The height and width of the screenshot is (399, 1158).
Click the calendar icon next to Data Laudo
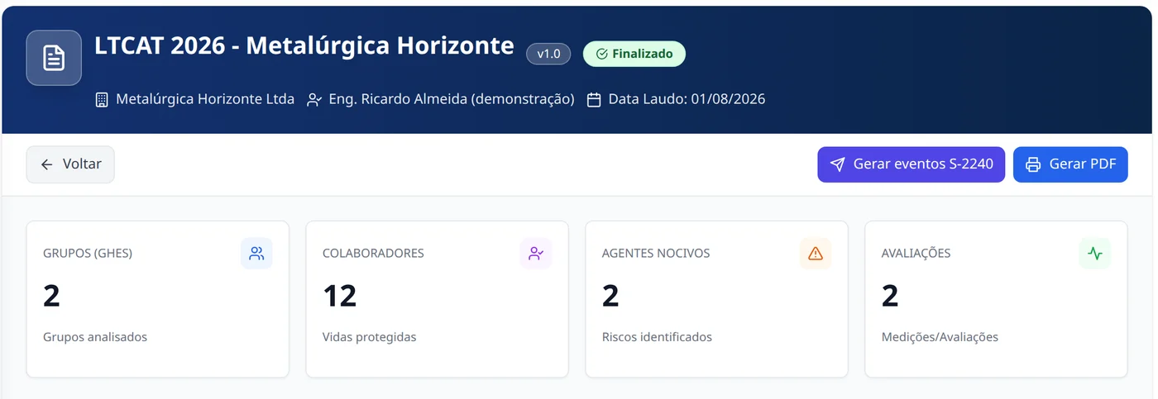(594, 100)
